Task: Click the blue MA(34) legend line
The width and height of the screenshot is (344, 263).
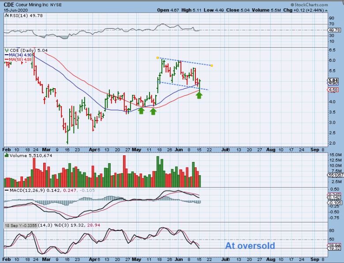Action: click(x=7, y=55)
